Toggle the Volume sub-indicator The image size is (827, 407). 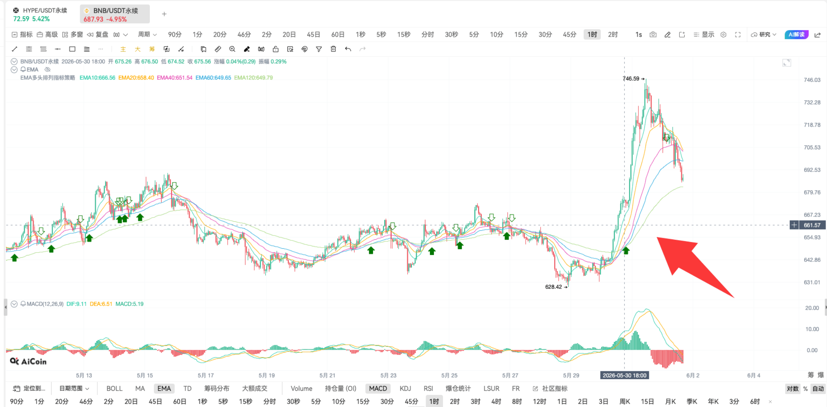(301, 388)
